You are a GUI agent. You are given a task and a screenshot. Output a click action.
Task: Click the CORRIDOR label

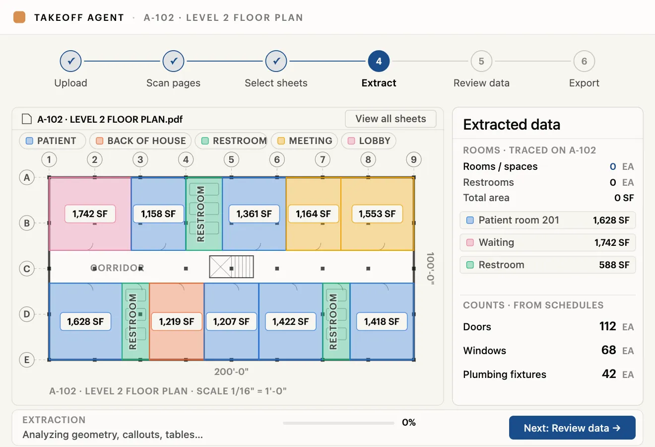tap(118, 268)
